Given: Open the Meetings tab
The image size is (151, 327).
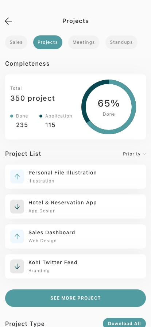Looking at the screenshot, I should pyautogui.click(x=84, y=42).
